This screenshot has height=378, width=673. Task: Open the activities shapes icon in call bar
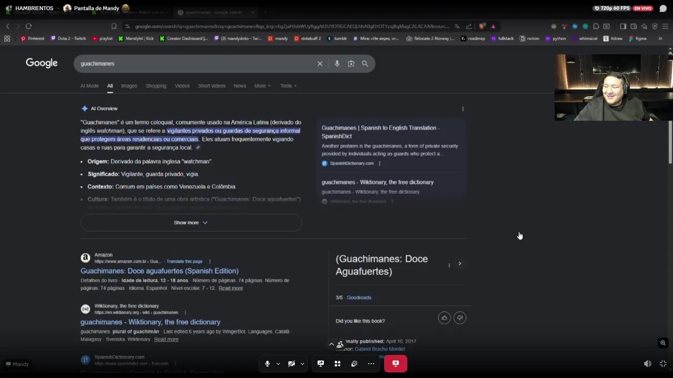point(338,363)
